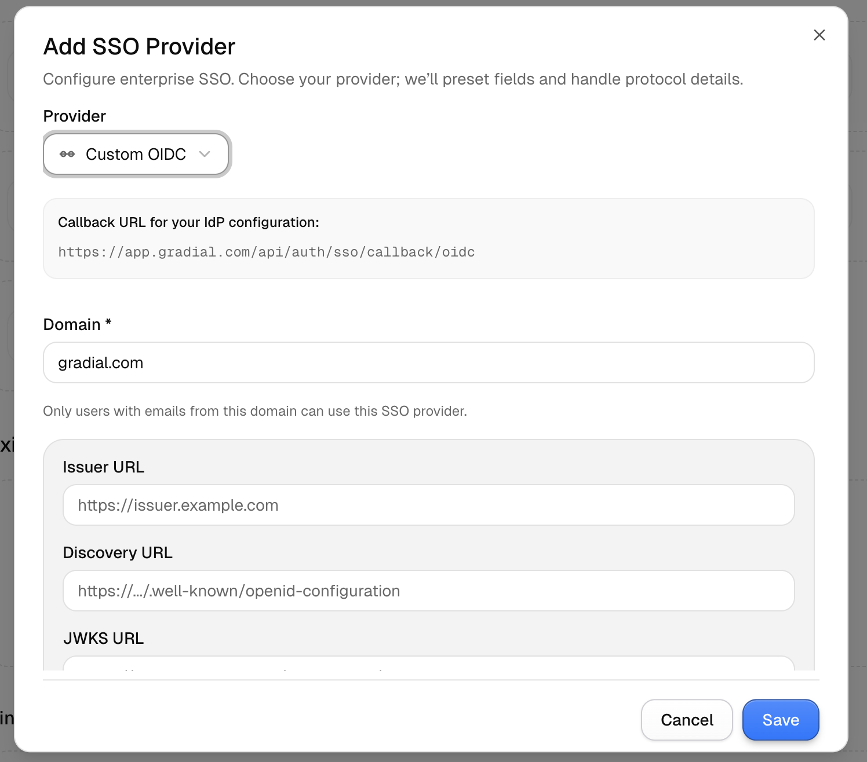The width and height of the screenshot is (867, 762).
Task: Open the Custom OIDC provider dropdown
Action: click(x=136, y=154)
